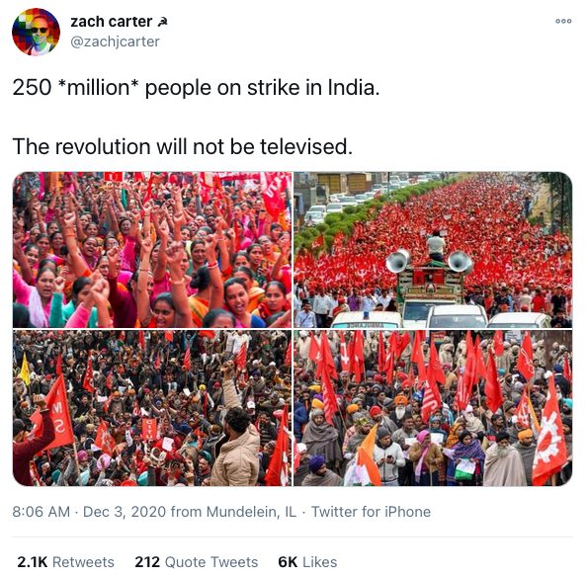Open the 8:06 AM Dec 3, 2020 timestamp

tap(89, 512)
